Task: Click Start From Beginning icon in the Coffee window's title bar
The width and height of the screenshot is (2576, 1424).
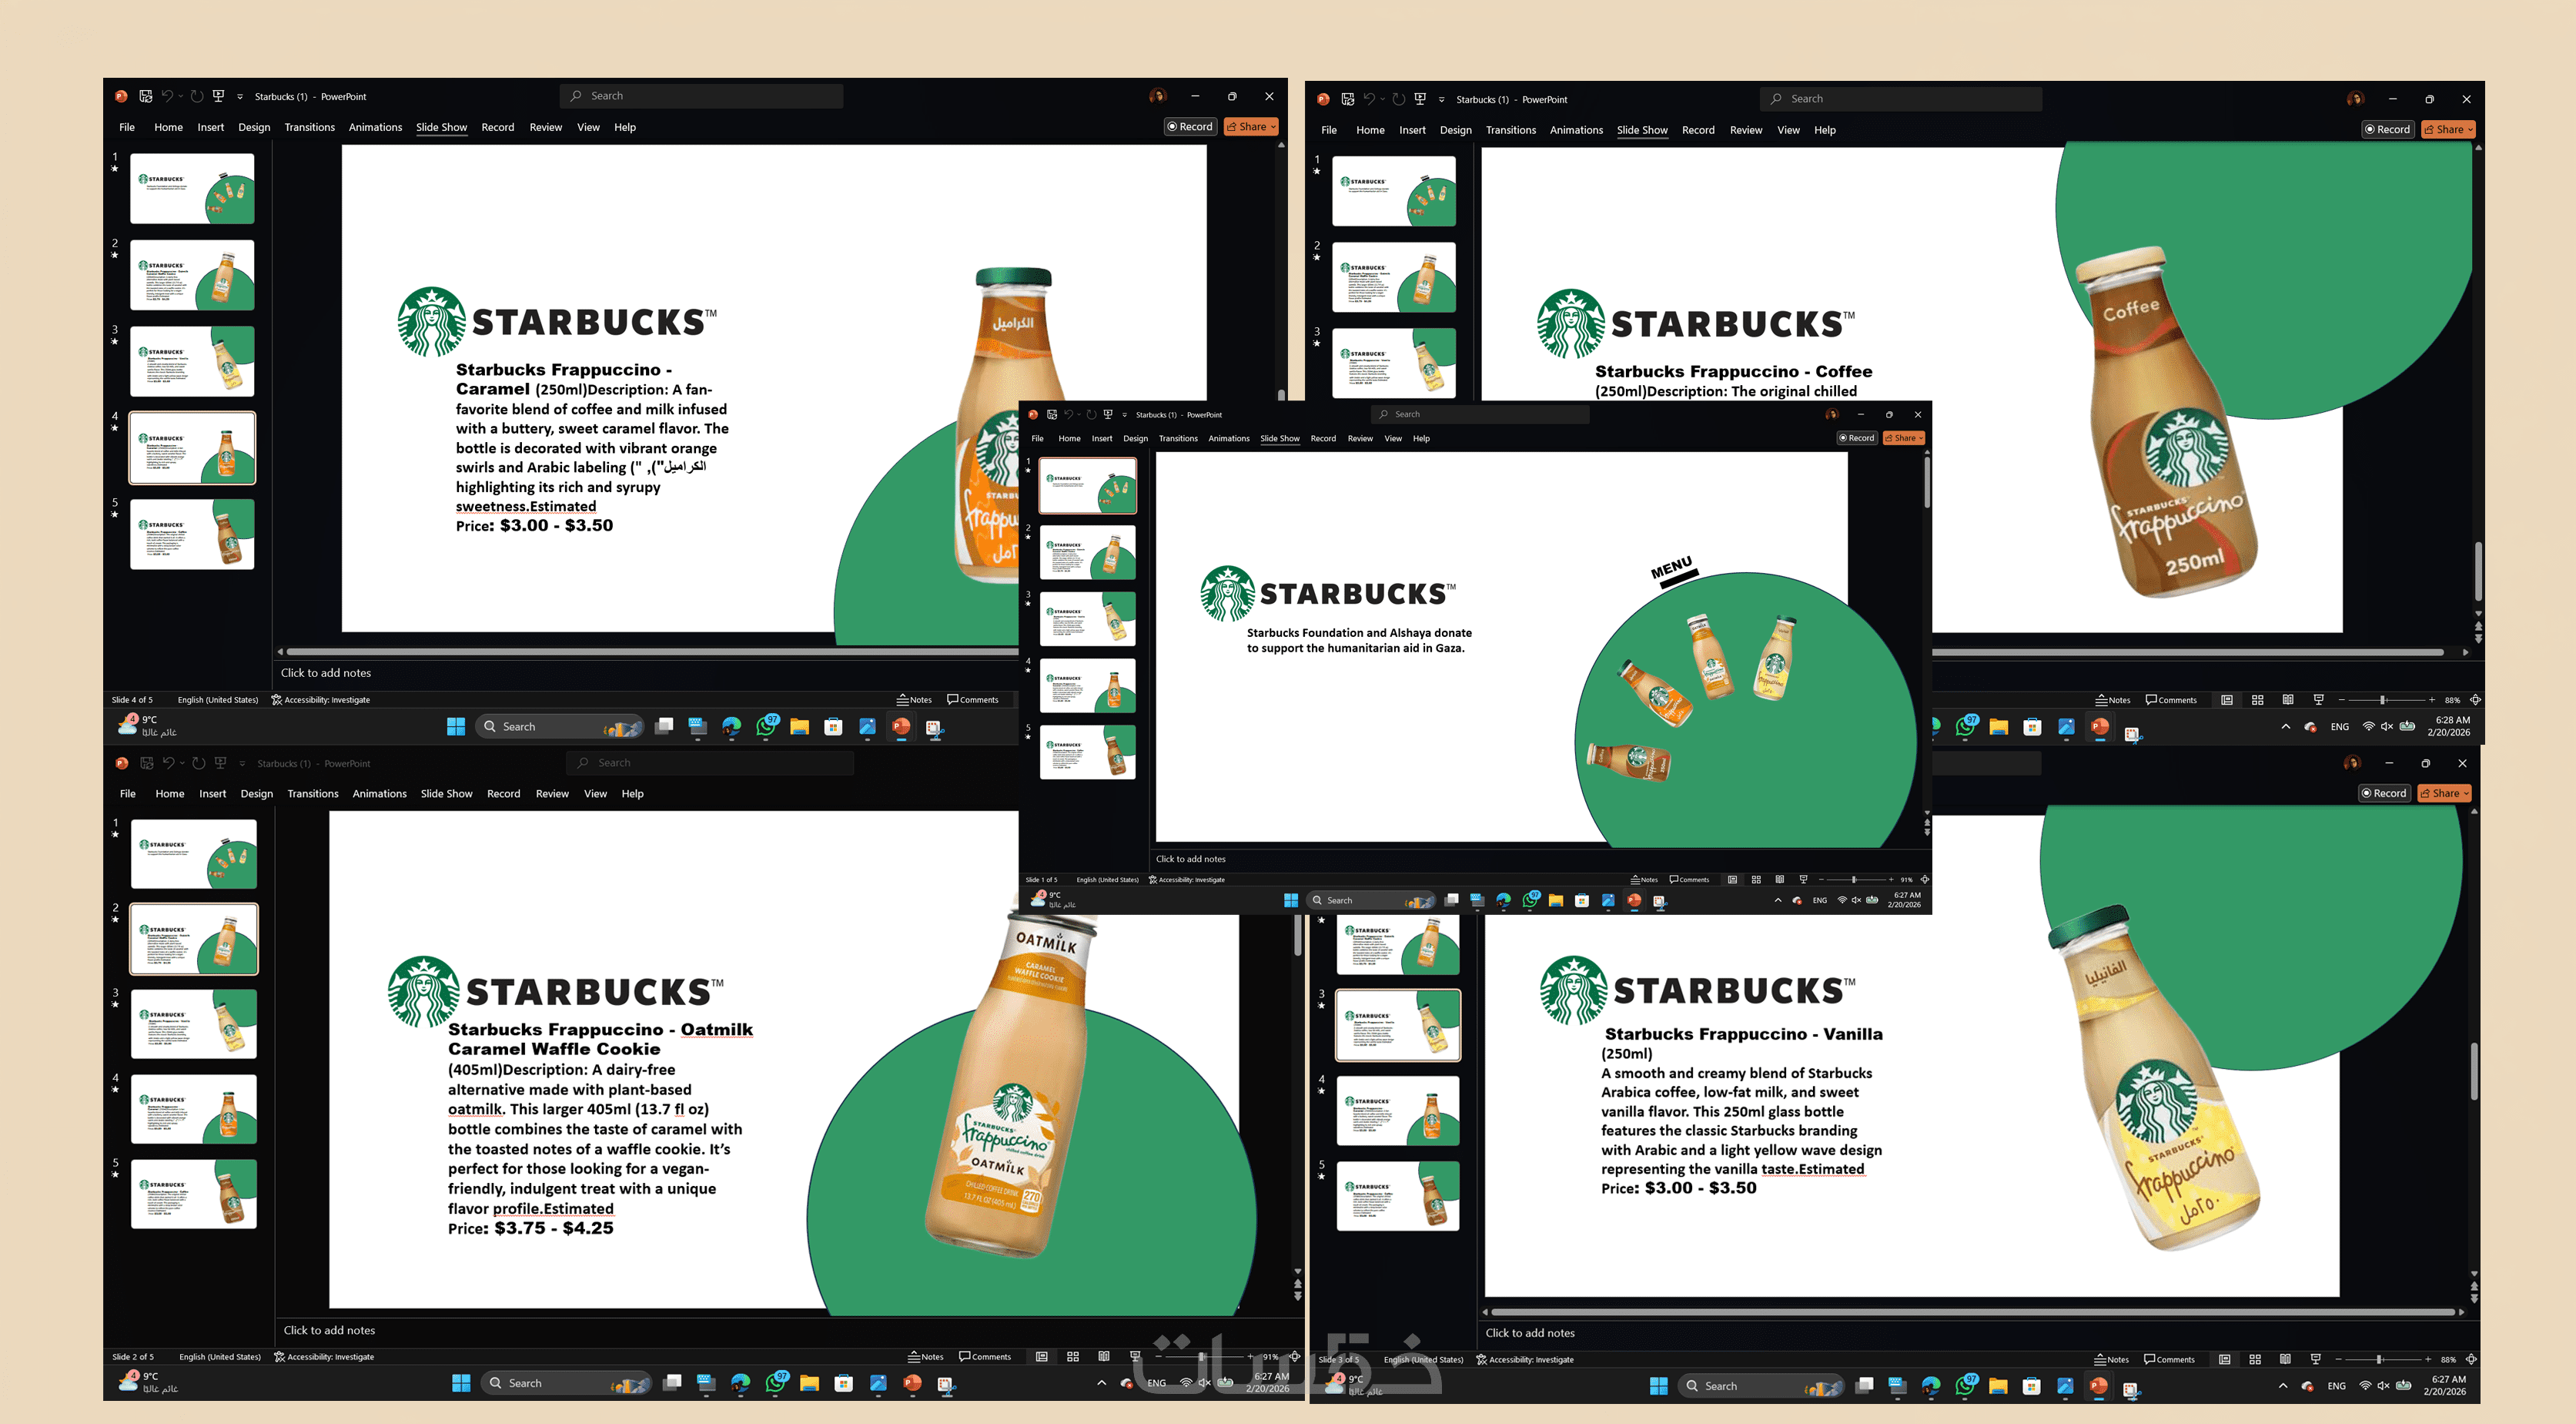Action: (1420, 99)
